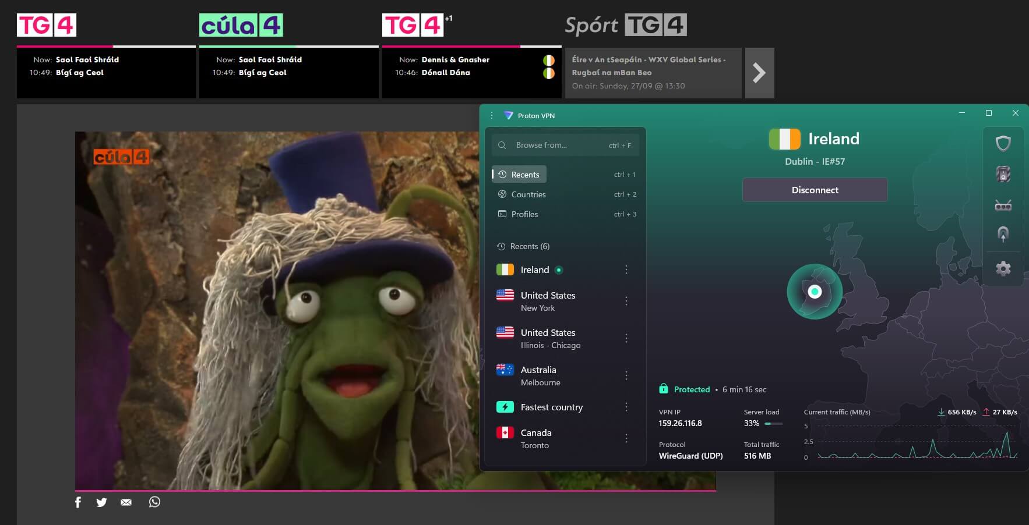Open Saol Faoi Shráid TG4 schedule card
The width and height of the screenshot is (1029, 525).
coord(106,72)
